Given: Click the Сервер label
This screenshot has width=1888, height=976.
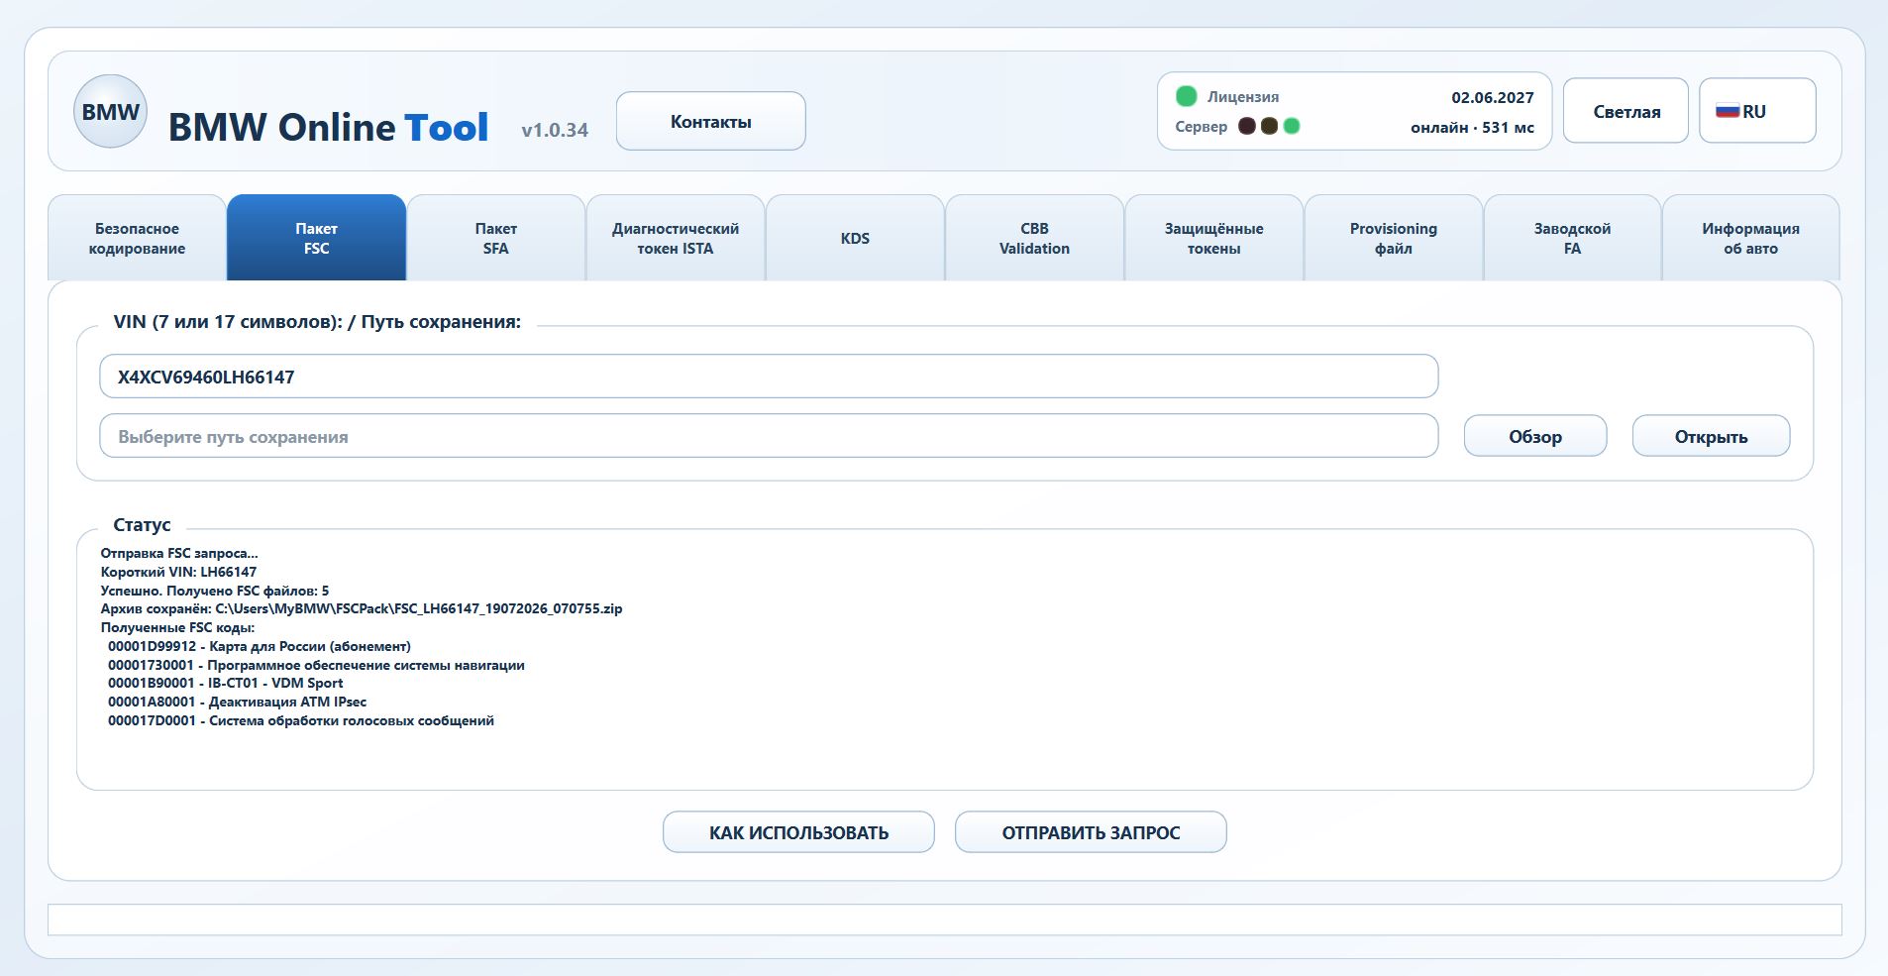Looking at the screenshot, I should coord(1201,127).
